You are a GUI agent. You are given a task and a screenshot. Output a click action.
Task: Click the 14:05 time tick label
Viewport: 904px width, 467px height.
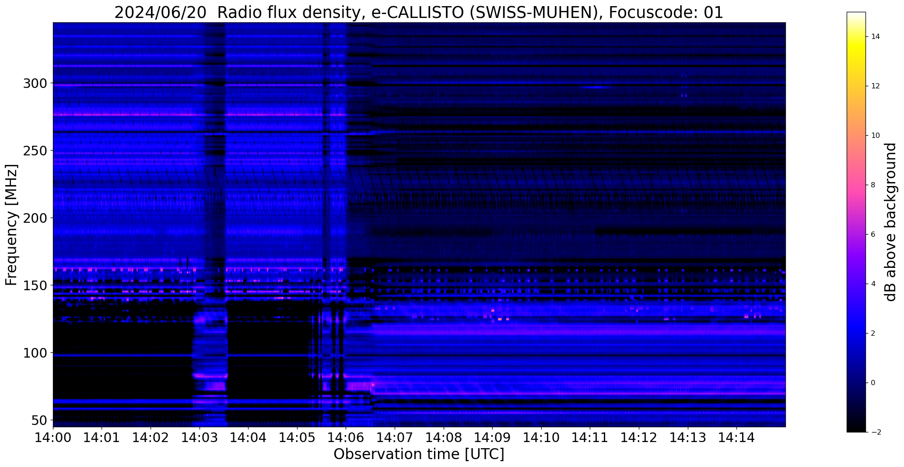(297, 437)
